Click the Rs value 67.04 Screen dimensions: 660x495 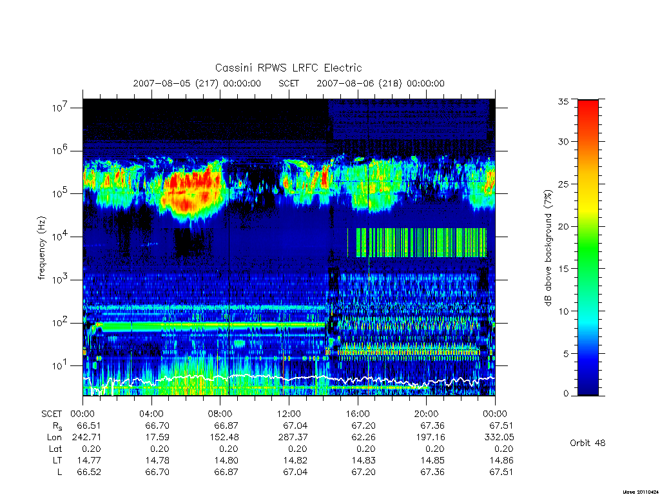coord(295,425)
